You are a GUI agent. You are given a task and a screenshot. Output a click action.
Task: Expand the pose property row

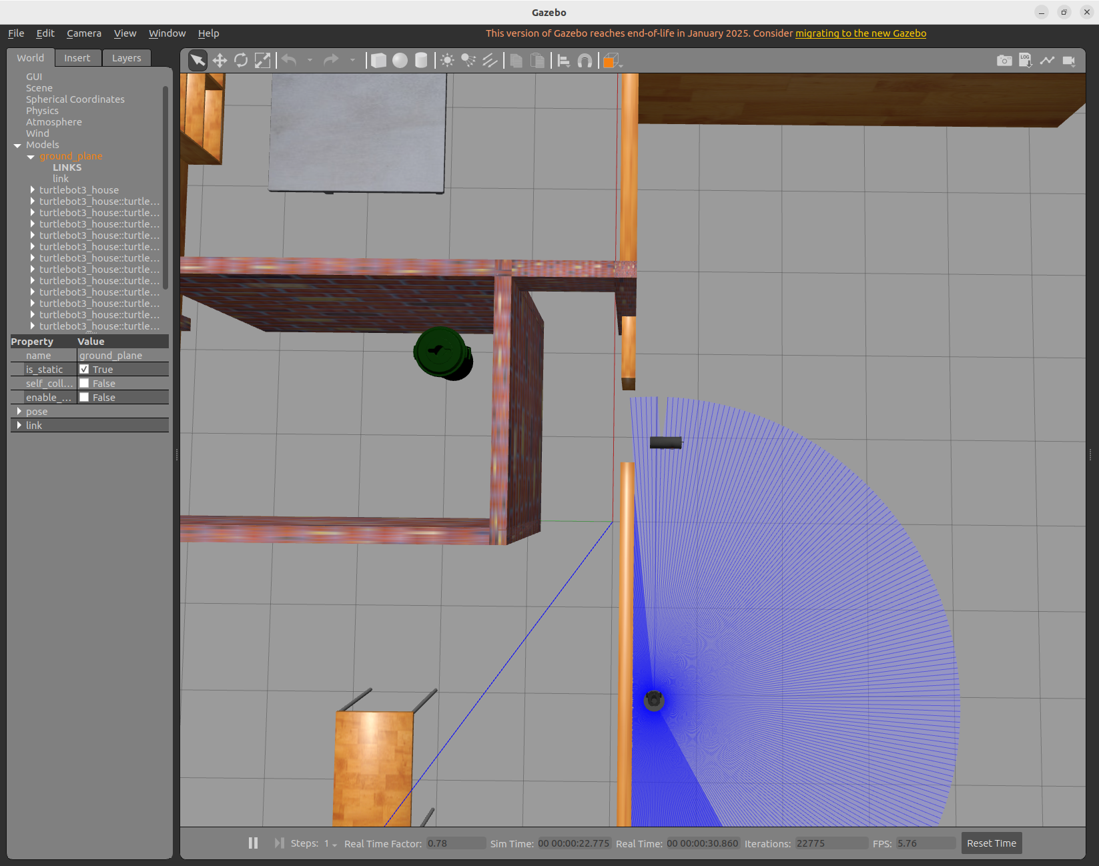coord(19,412)
